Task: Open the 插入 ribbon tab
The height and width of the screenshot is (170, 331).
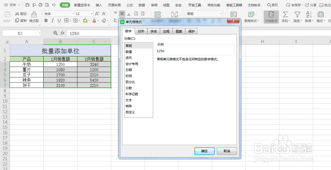Action: 99,5
